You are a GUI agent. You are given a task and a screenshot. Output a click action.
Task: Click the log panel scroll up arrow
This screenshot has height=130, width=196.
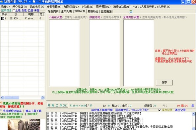[x=193, y=114]
